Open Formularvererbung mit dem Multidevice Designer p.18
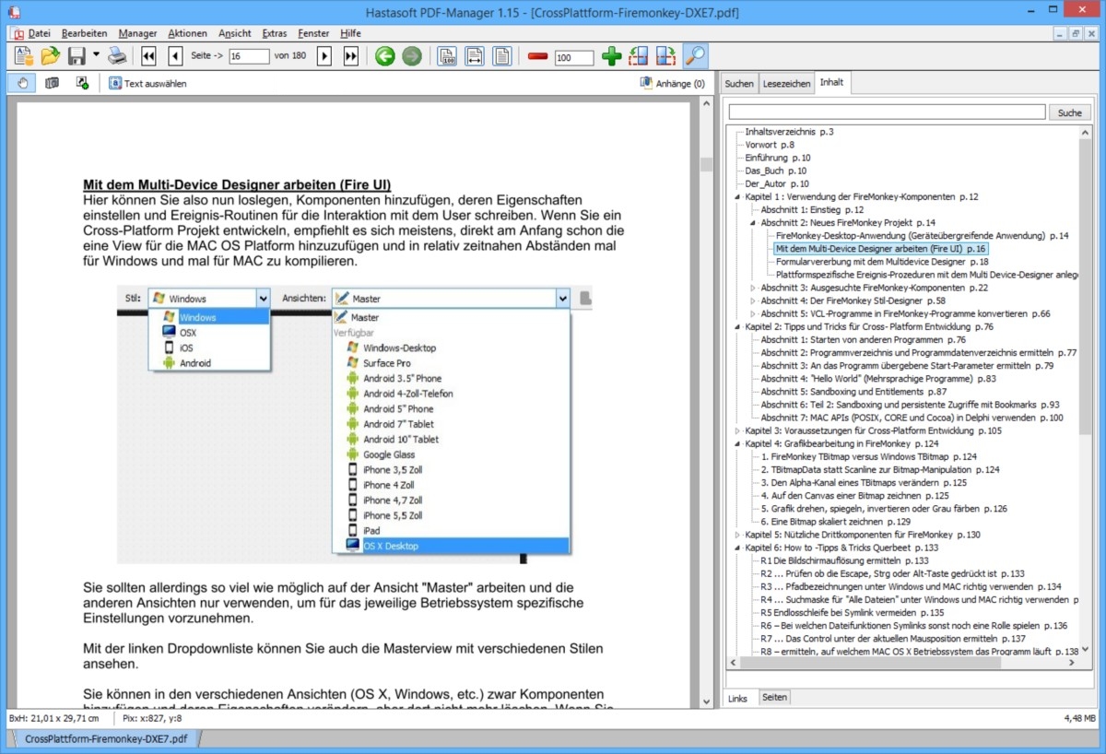 [882, 262]
